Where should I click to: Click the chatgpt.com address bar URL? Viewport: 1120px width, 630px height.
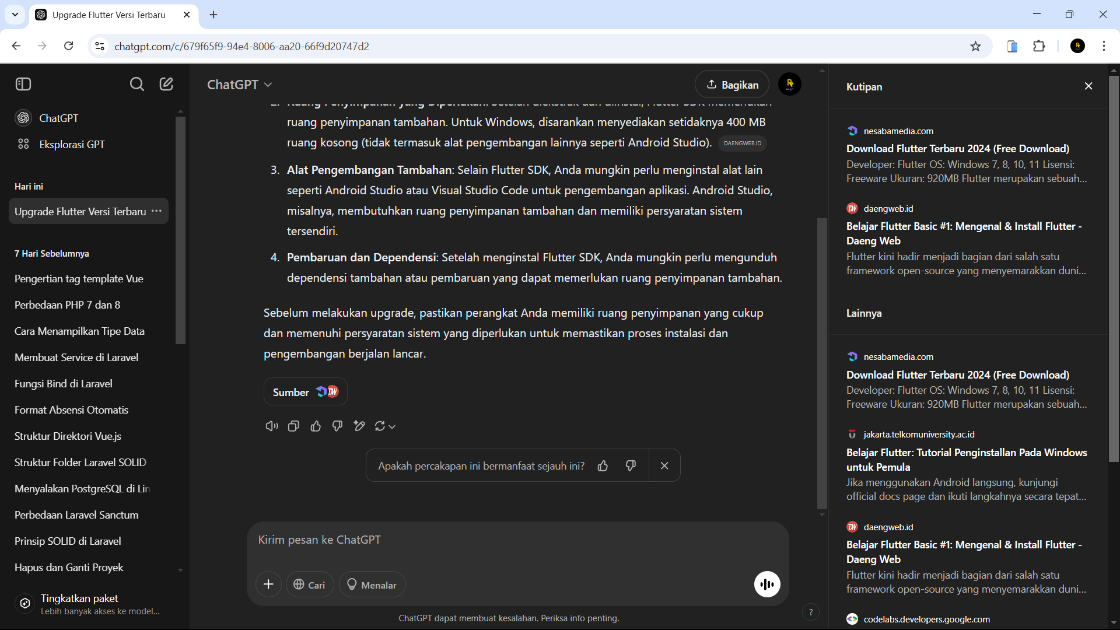(242, 46)
